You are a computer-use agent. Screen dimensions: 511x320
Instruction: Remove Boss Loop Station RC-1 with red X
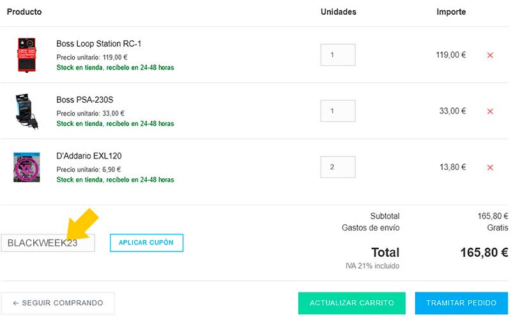coord(490,55)
